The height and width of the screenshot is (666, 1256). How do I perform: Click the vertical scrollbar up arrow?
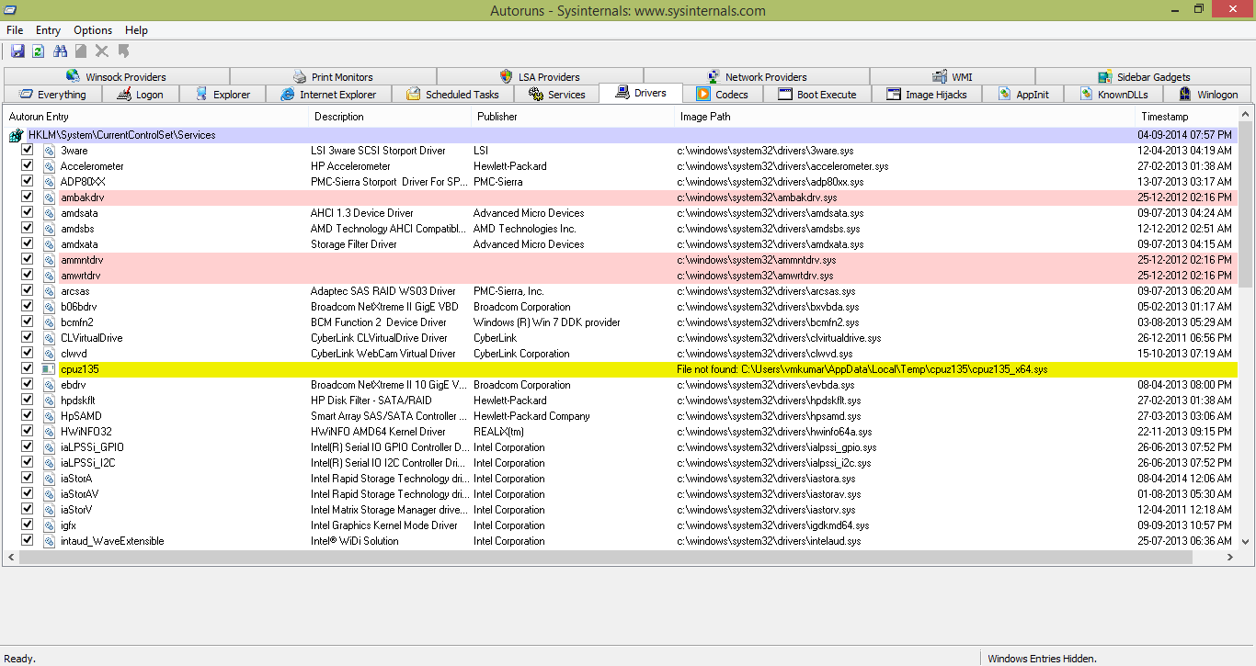coord(1246,115)
